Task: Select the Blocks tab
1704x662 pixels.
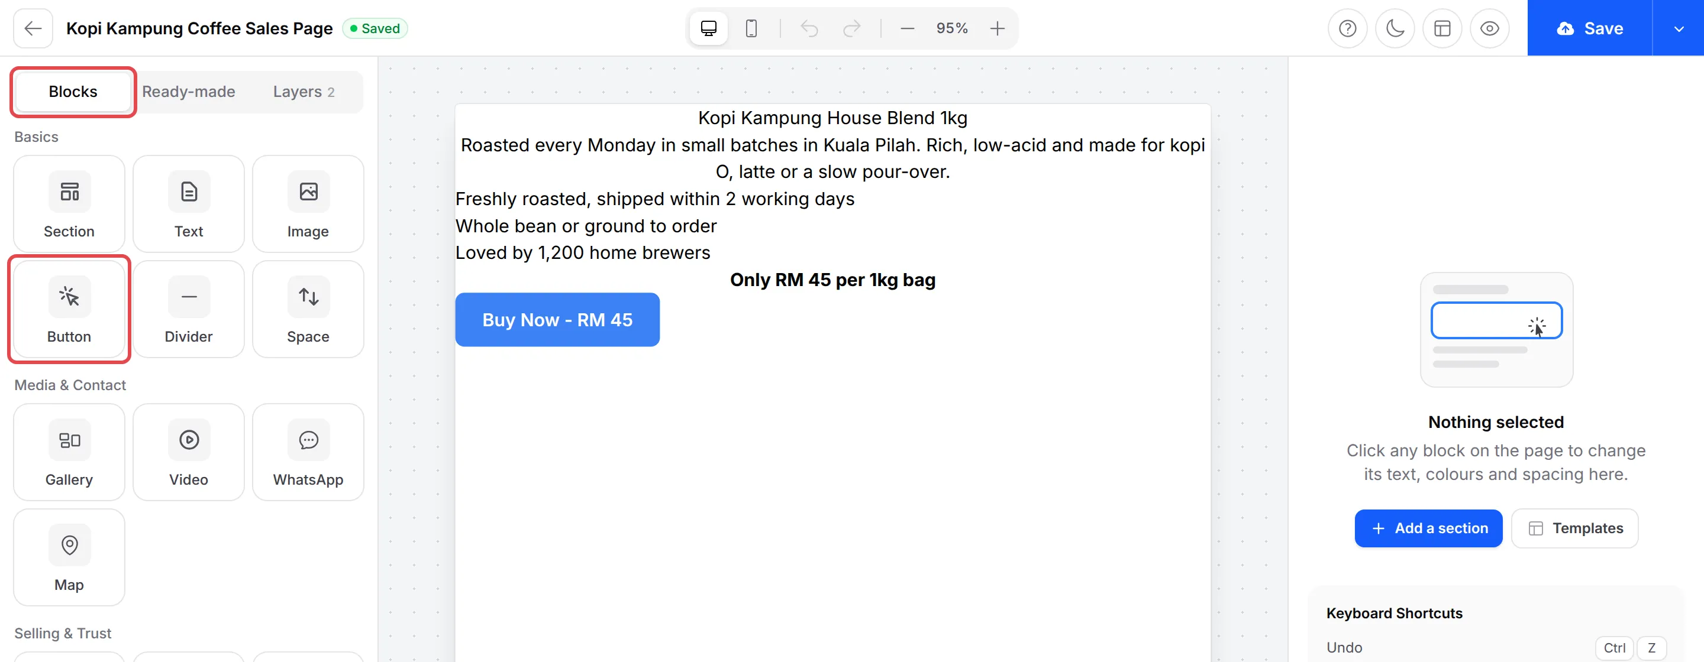Action: click(x=73, y=92)
